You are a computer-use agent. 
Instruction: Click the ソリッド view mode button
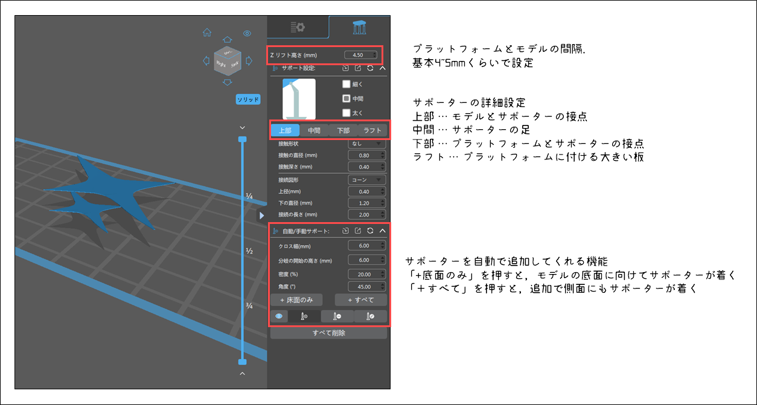coord(248,100)
